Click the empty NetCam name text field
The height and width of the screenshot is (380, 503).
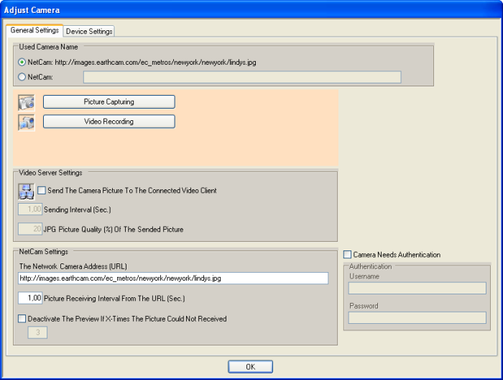click(242, 78)
